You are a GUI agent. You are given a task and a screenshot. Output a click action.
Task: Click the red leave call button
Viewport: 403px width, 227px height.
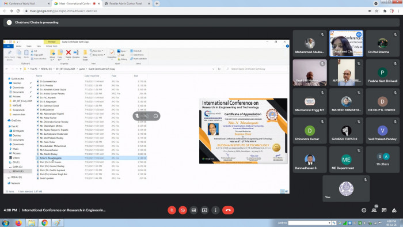(228, 210)
